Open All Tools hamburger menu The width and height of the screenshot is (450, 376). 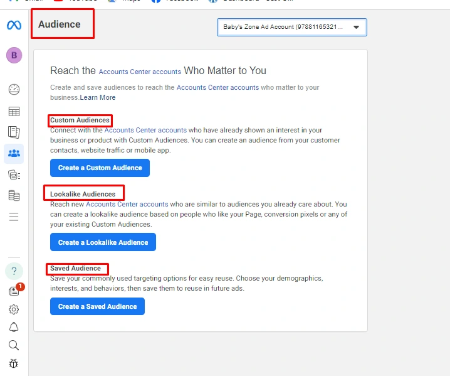(14, 217)
